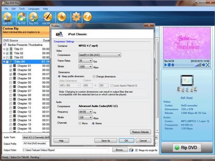Mute the preview with the speaker icon
Image resolution: width=215 pixels, height=161 pixels.
[204, 65]
